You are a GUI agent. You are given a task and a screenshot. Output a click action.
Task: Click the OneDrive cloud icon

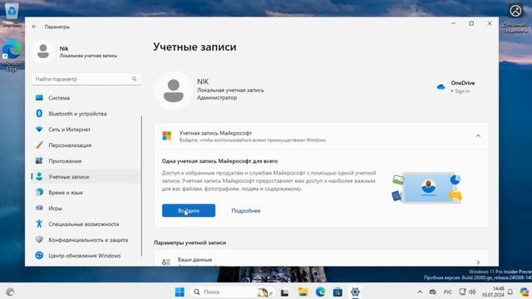pyautogui.click(x=441, y=87)
